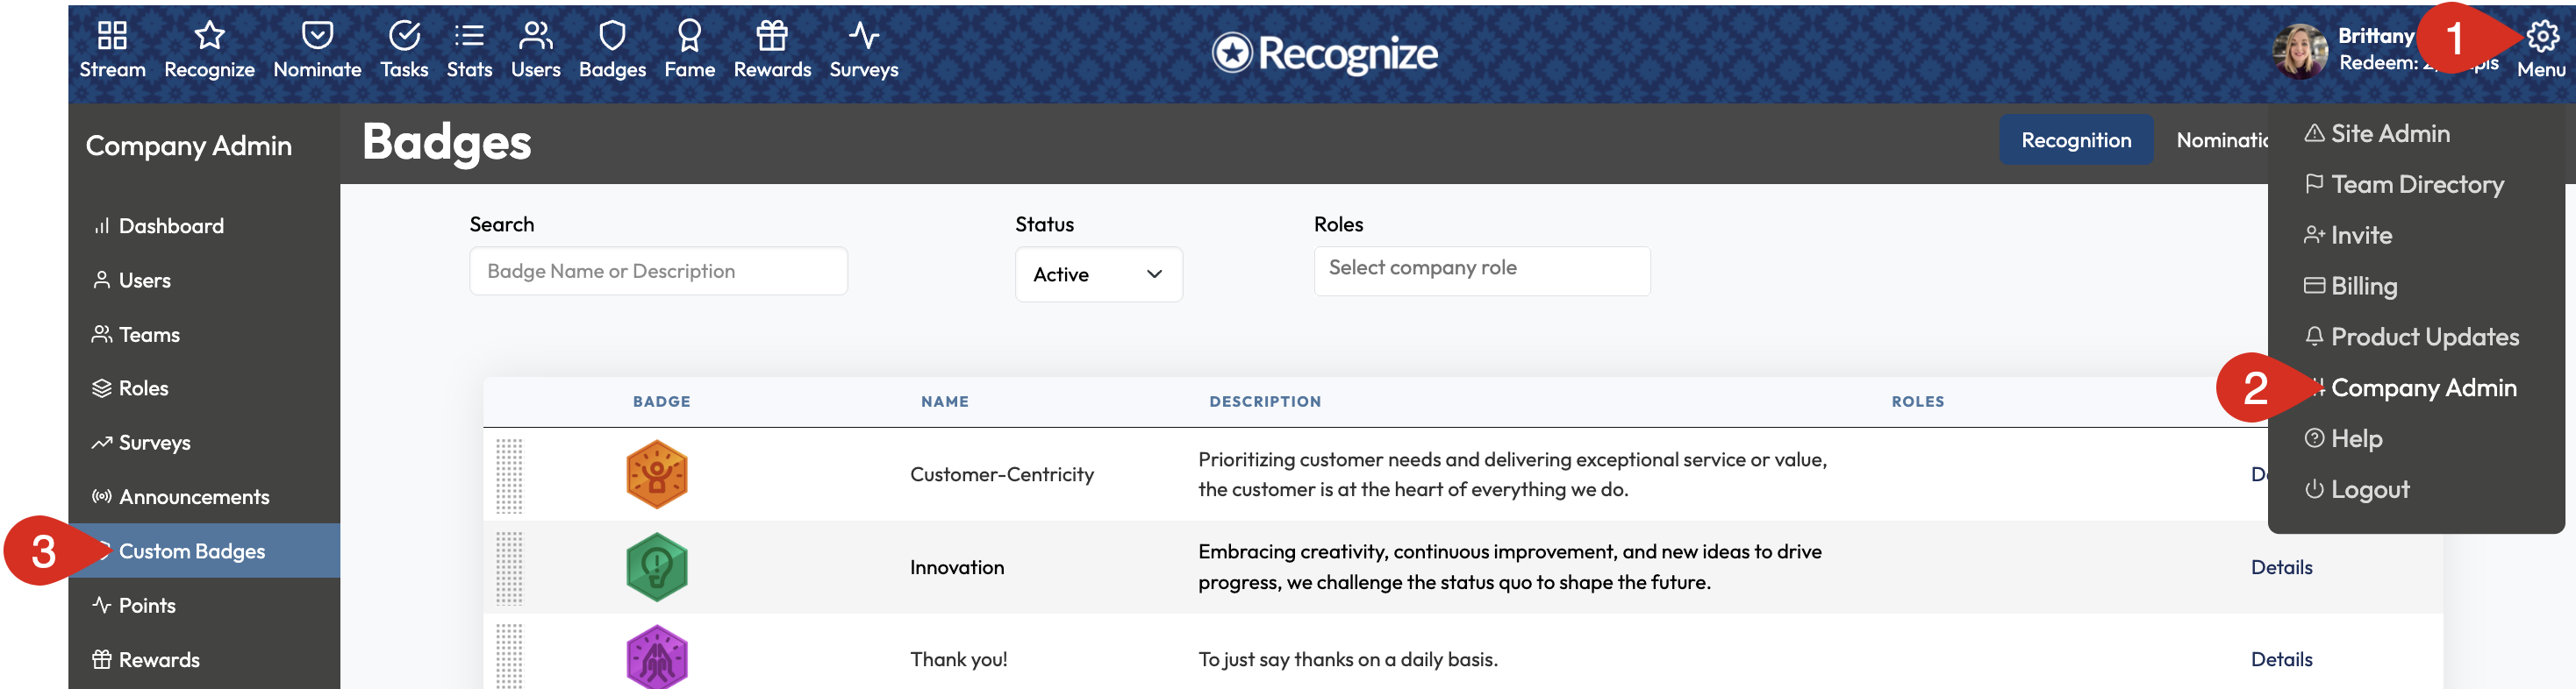Viewport: 2576px width, 689px height.
Task: Open the Select company role dropdown
Action: [1481, 271]
